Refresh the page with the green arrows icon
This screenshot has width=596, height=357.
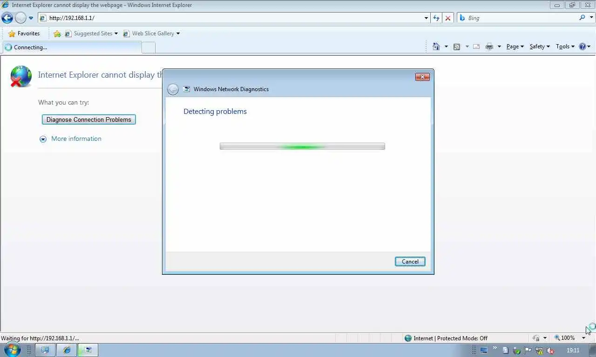436,18
